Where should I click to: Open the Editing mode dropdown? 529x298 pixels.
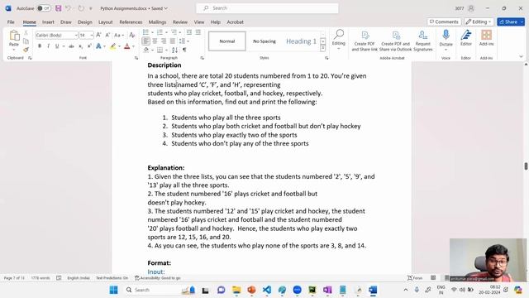[x=479, y=22]
